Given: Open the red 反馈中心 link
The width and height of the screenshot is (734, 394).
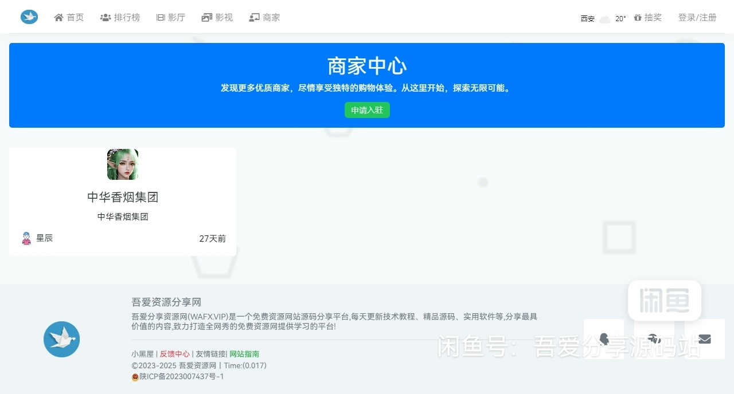Looking at the screenshot, I should (174, 354).
